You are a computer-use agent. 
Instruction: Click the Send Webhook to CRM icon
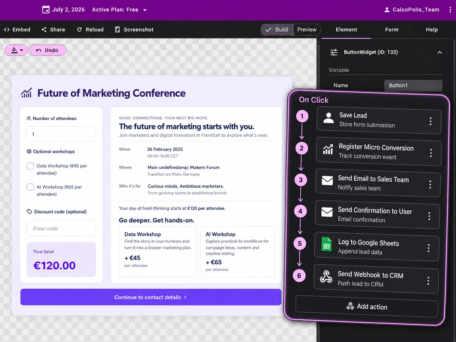tap(326, 276)
